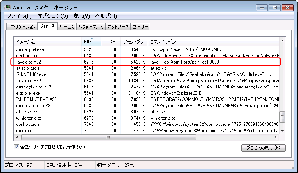
Task: Click the C:\Windows\Explorer.EXE command line
Action: pyautogui.click(x=176, y=93)
